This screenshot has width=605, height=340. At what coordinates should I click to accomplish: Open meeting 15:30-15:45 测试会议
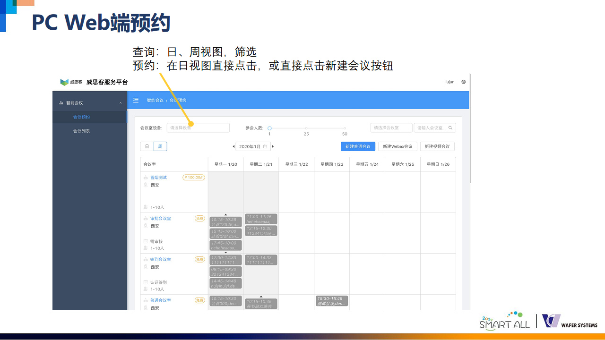click(332, 301)
